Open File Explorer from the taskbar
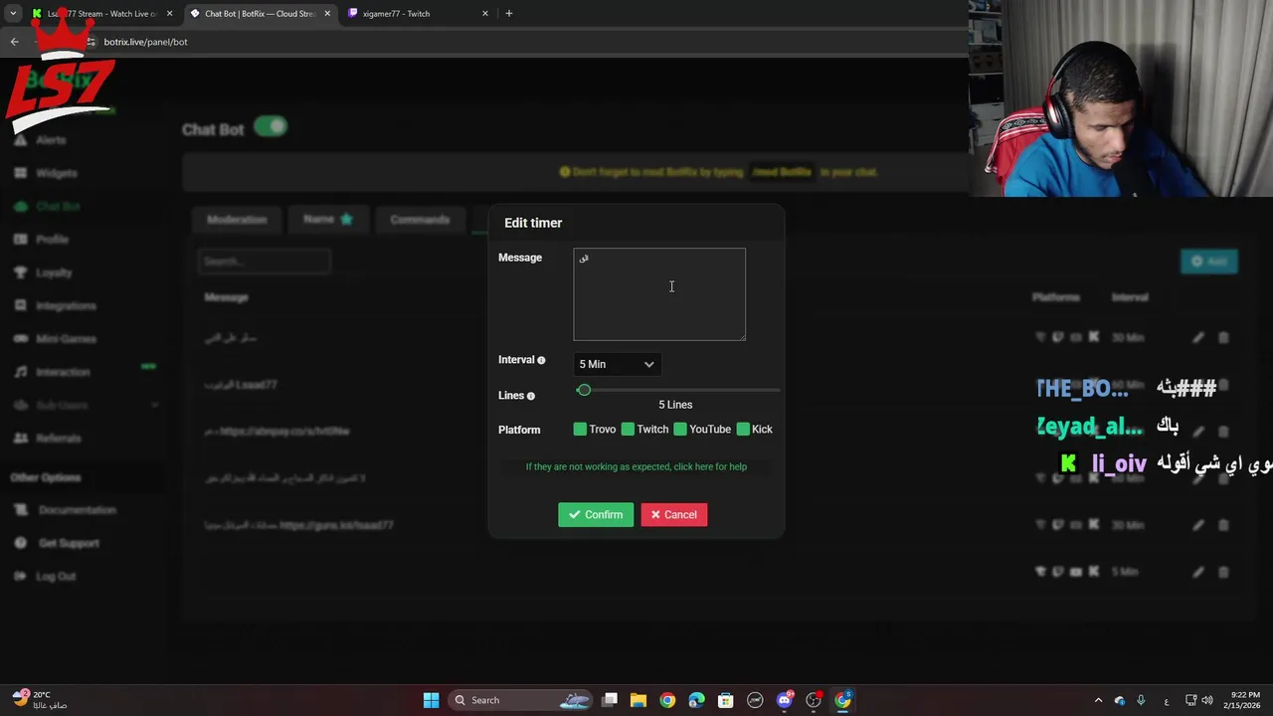This screenshot has width=1273, height=716. click(638, 700)
